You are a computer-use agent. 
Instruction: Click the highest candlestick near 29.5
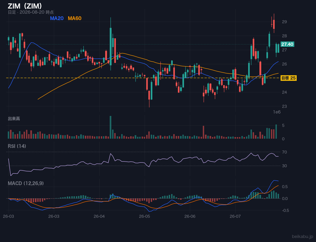(x=274, y=23)
